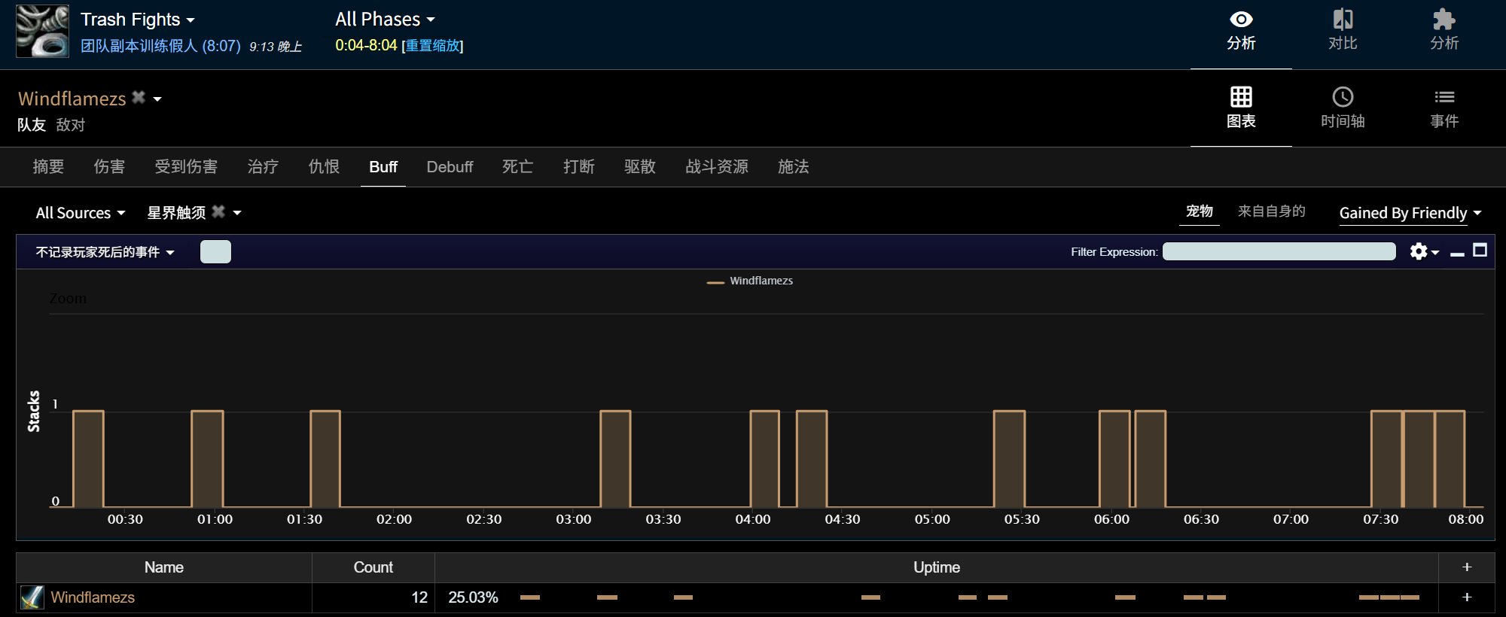
Task: Clear the 星界触须 buff filter
Action: 218,211
